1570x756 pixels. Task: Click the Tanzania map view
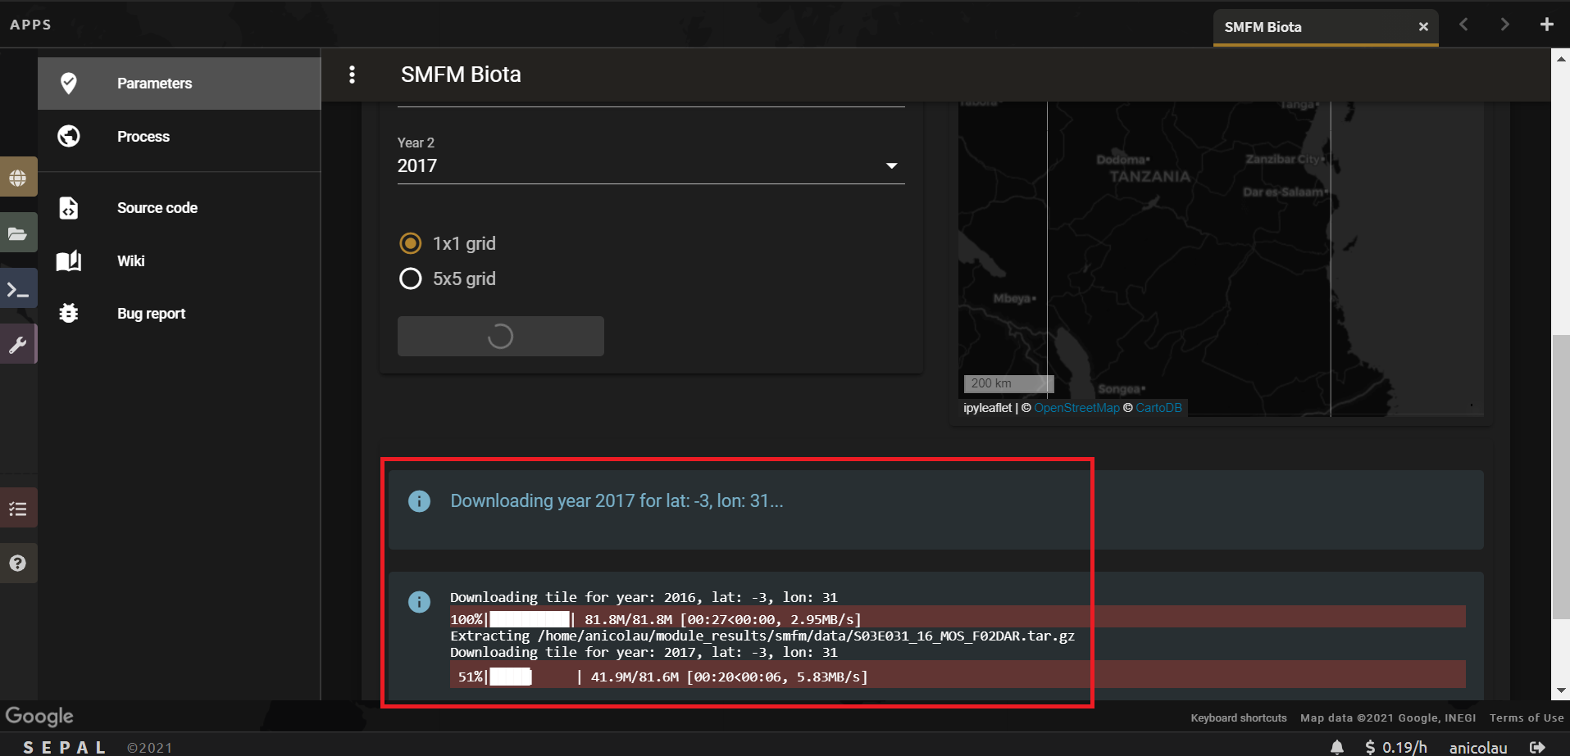[x=1222, y=258]
